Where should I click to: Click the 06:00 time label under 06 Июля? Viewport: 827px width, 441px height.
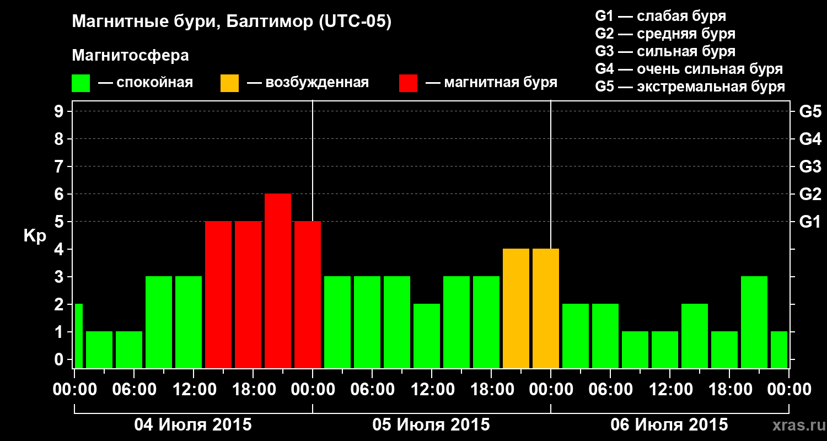tap(610, 390)
